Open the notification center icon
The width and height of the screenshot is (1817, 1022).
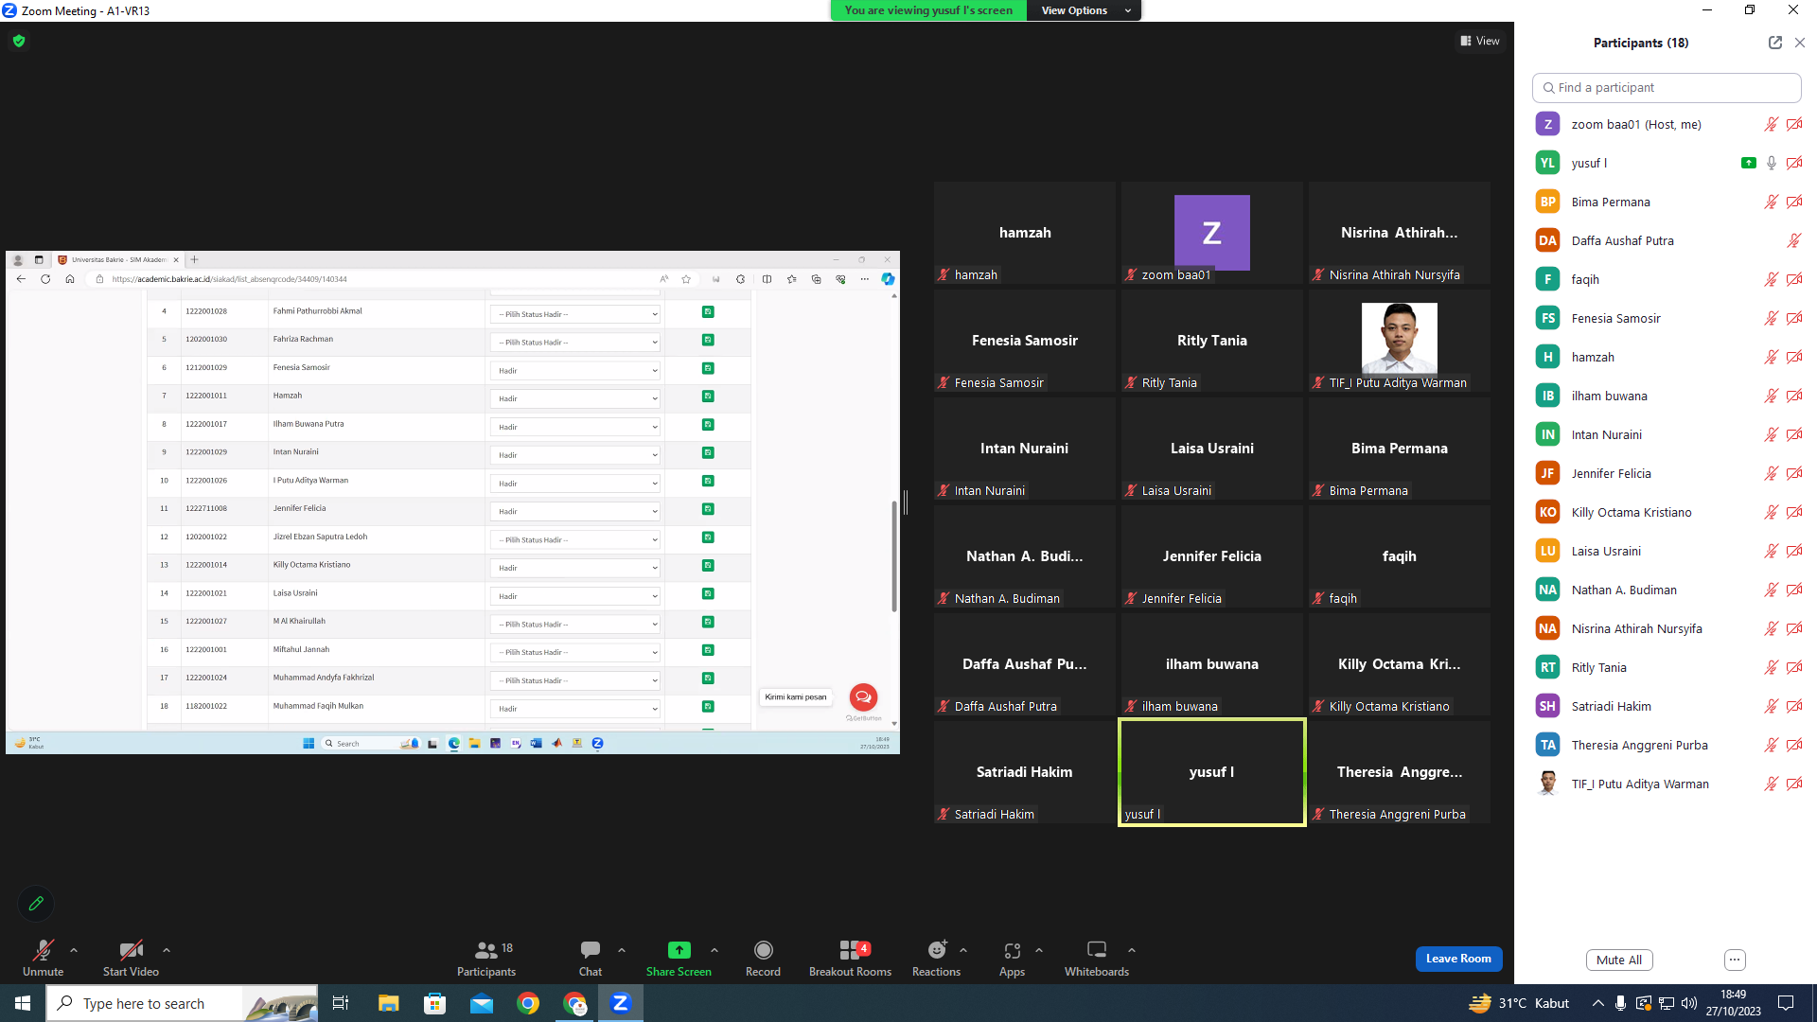coord(1786,1003)
